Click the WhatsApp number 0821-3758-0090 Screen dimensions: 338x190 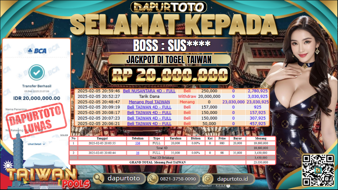(x=178, y=179)
